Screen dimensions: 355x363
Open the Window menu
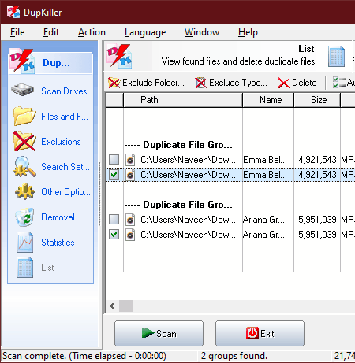click(x=202, y=32)
